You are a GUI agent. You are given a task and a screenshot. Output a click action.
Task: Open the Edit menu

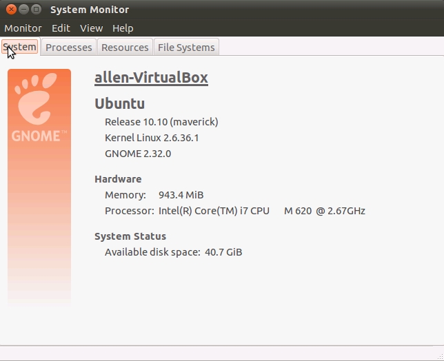[61, 28]
